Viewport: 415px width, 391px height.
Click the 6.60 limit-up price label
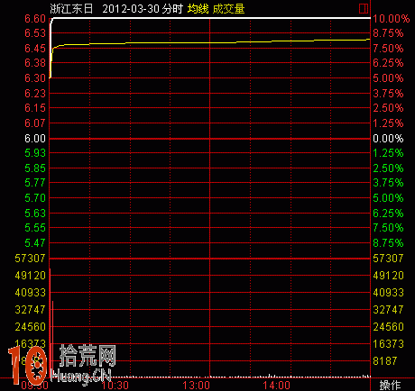[x=35, y=19]
